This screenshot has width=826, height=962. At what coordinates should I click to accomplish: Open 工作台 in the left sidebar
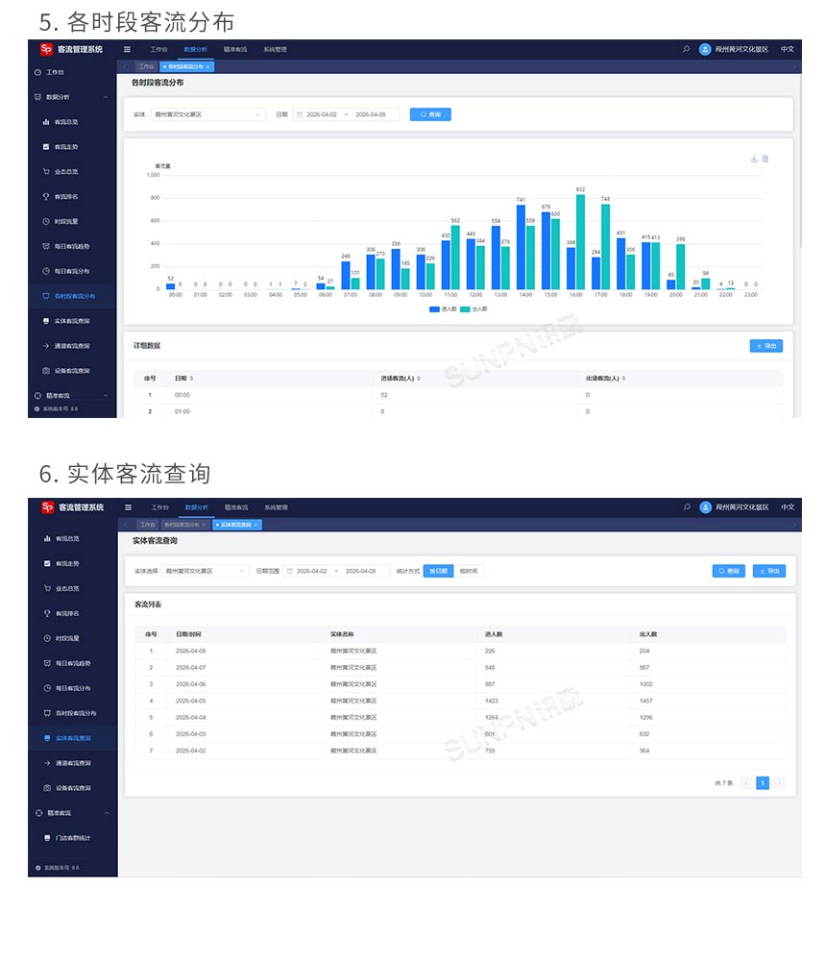coord(55,72)
